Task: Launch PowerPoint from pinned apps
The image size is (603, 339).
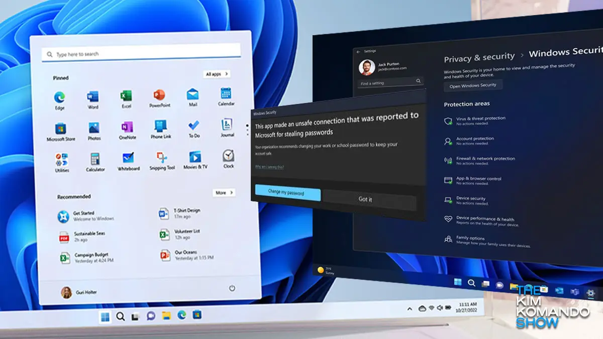Action: click(159, 98)
